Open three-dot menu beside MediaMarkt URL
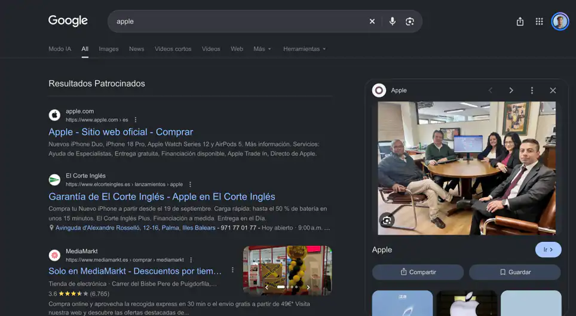This screenshot has height=316, width=576. pos(191,260)
